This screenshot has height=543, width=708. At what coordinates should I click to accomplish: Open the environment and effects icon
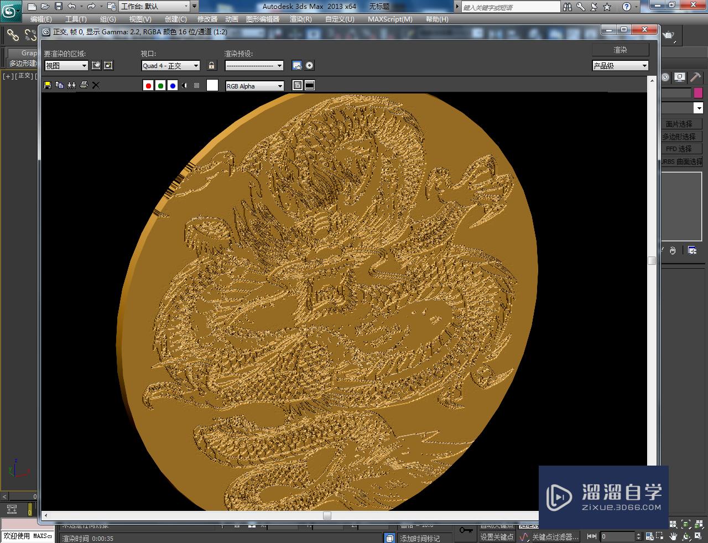pyautogui.click(x=310, y=65)
